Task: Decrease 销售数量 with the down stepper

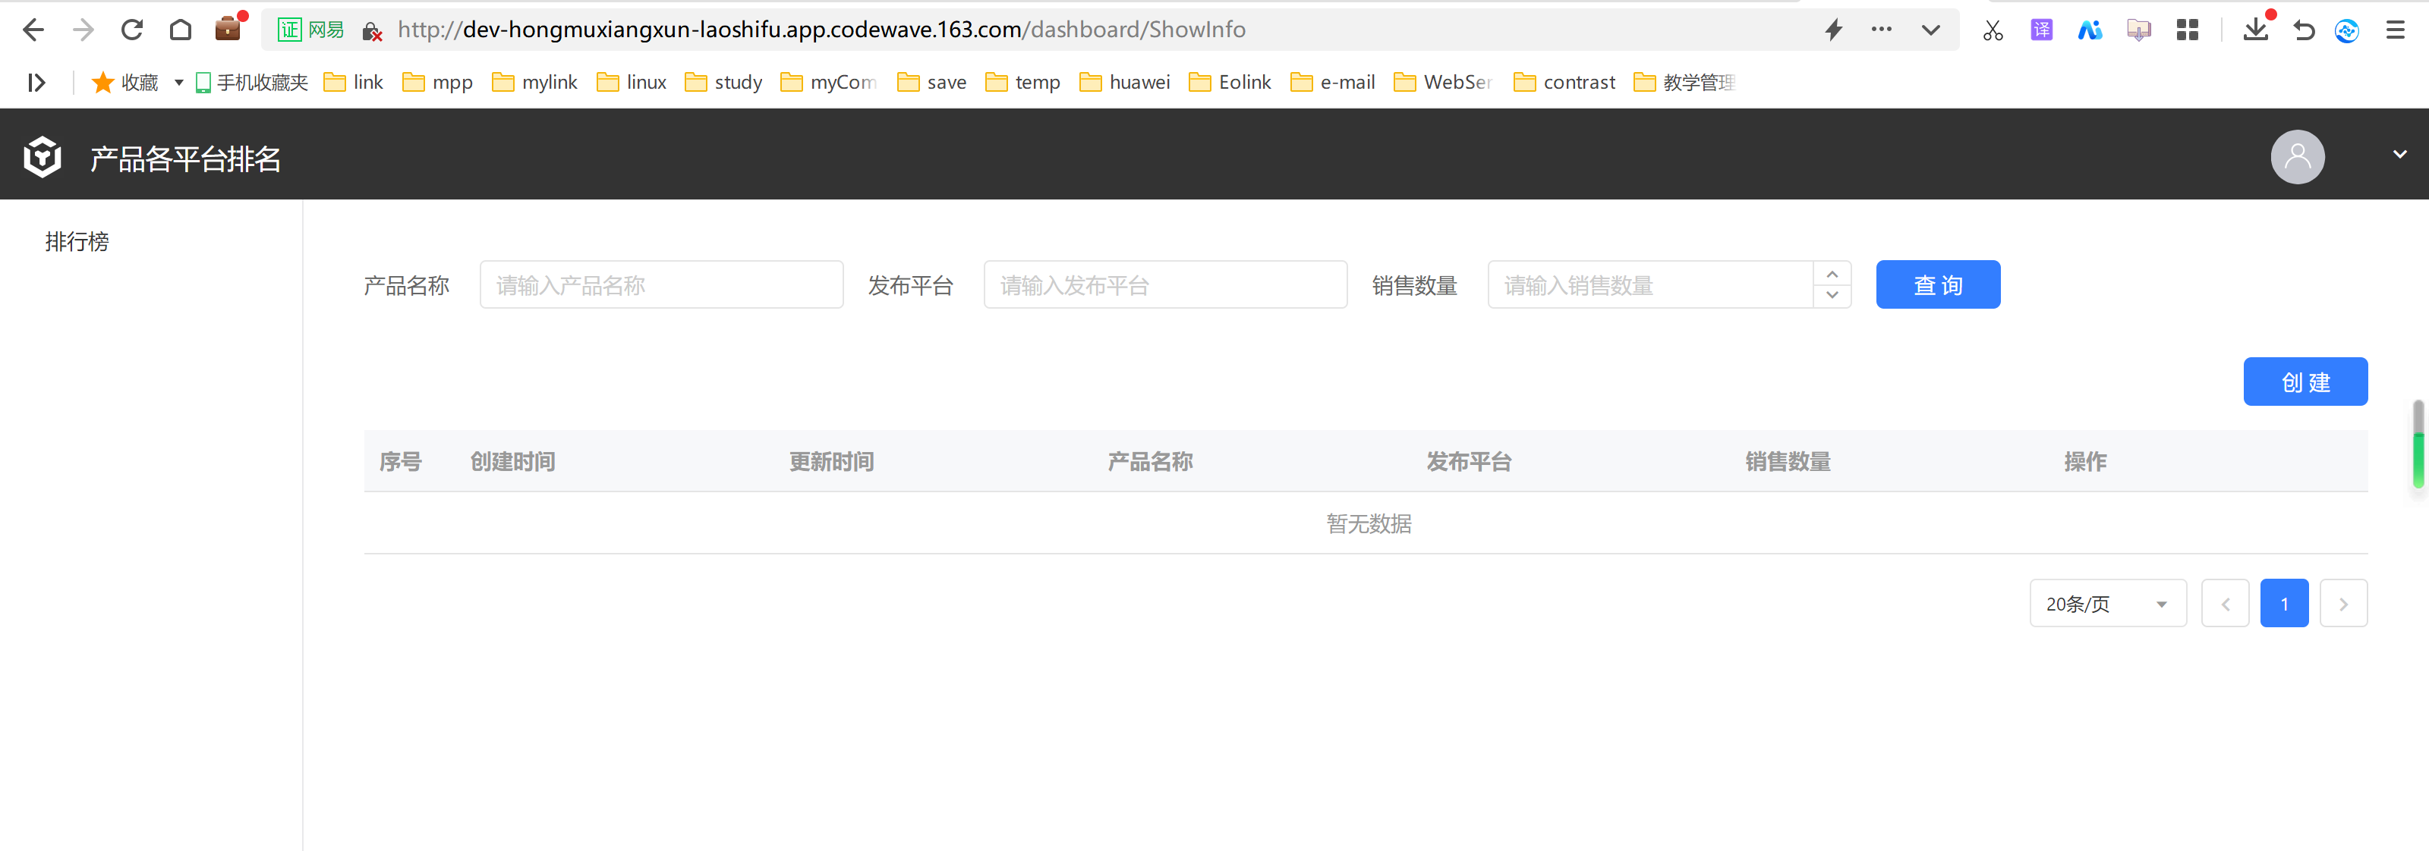Action: click(1832, 295)
